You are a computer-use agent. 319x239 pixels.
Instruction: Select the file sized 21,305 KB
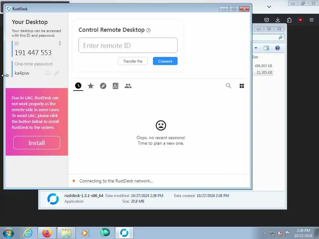point(264,72)
